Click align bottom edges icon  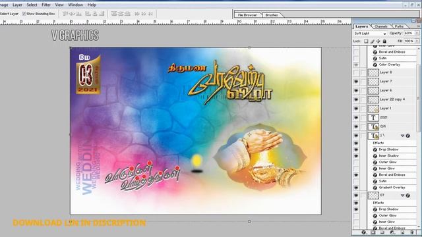tap(79, 13)
